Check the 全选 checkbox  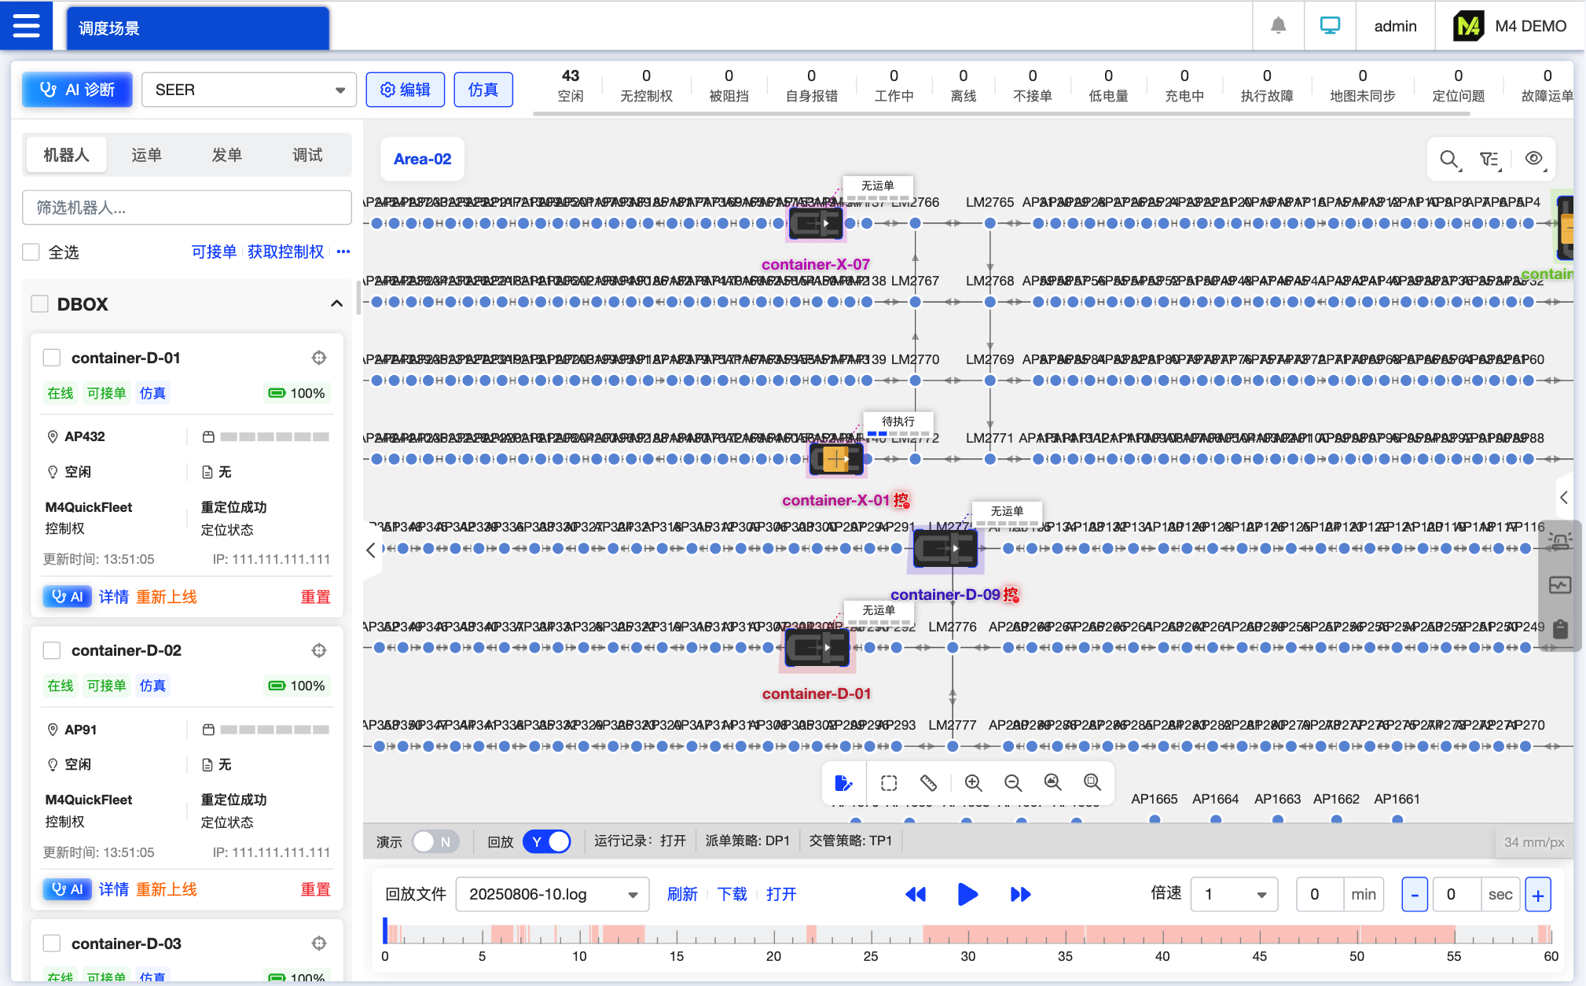pos(31,252)
